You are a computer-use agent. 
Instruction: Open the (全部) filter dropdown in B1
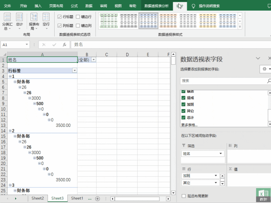tap(94, 60)
